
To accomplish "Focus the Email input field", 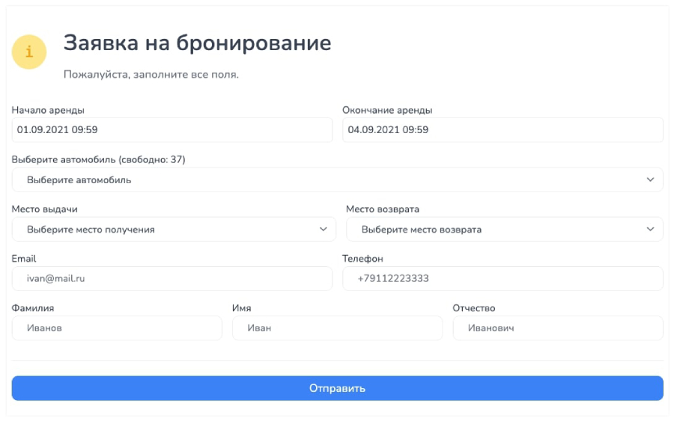I will [172, 278].
